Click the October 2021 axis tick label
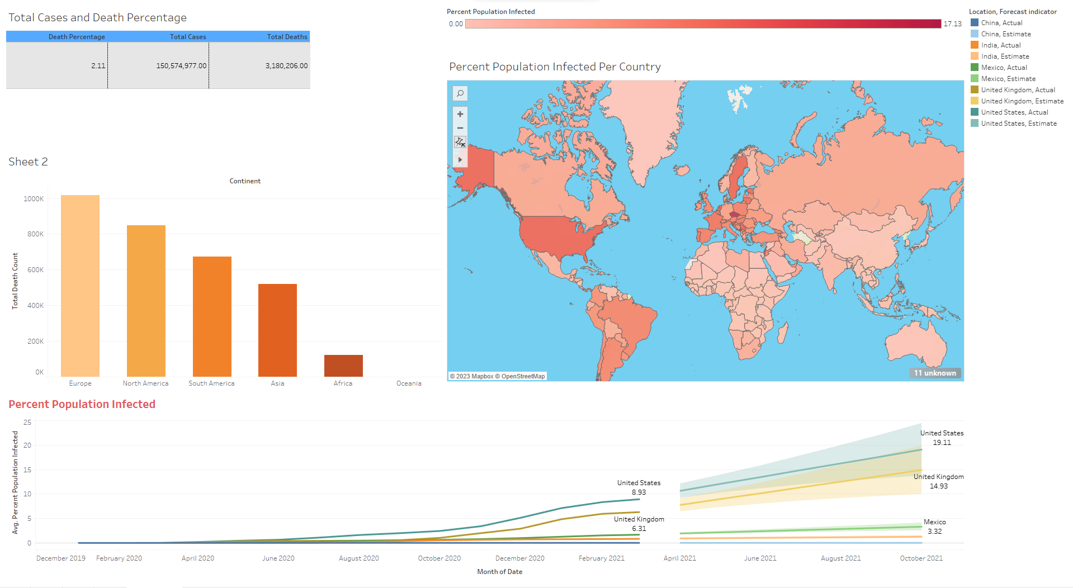 [921, 558]
